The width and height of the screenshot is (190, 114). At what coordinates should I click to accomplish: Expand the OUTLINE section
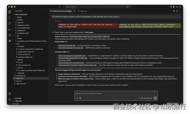tap(18, 98)
